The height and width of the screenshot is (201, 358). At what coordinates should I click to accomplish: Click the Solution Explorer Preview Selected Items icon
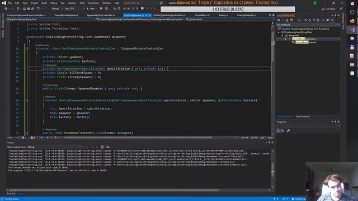coord(332,20)
